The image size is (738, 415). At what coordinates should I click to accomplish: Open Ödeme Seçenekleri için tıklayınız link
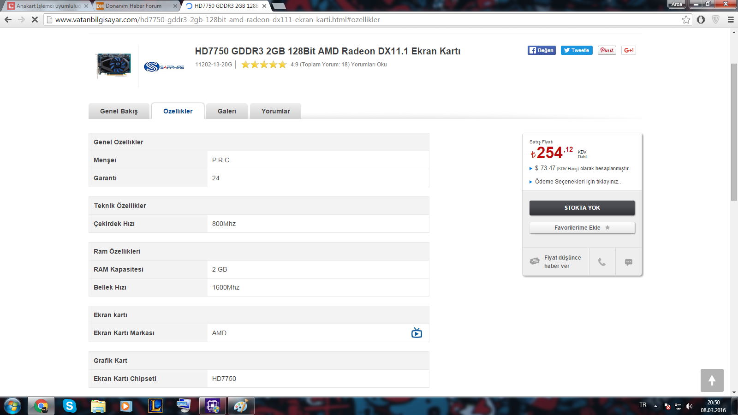(x=577, y=182)
